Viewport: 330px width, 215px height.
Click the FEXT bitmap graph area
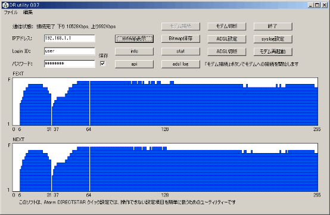[165, 102]
